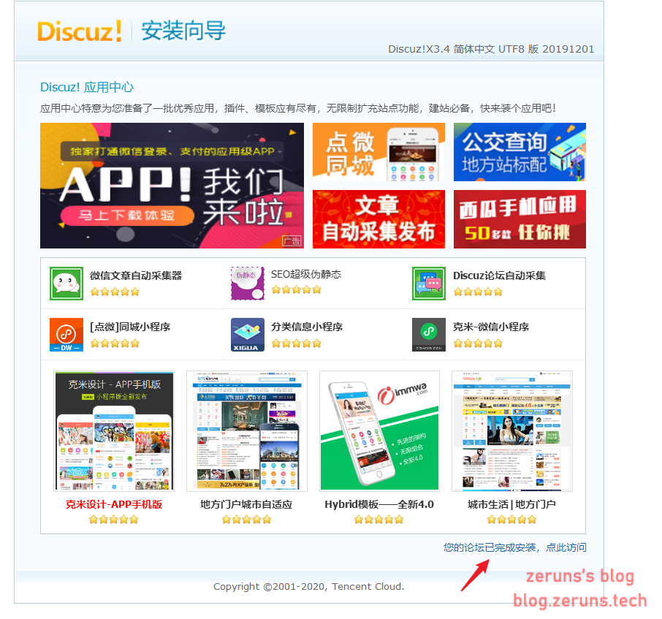Select the [点微]同城小程序 orange DW icon

[66, 335]
